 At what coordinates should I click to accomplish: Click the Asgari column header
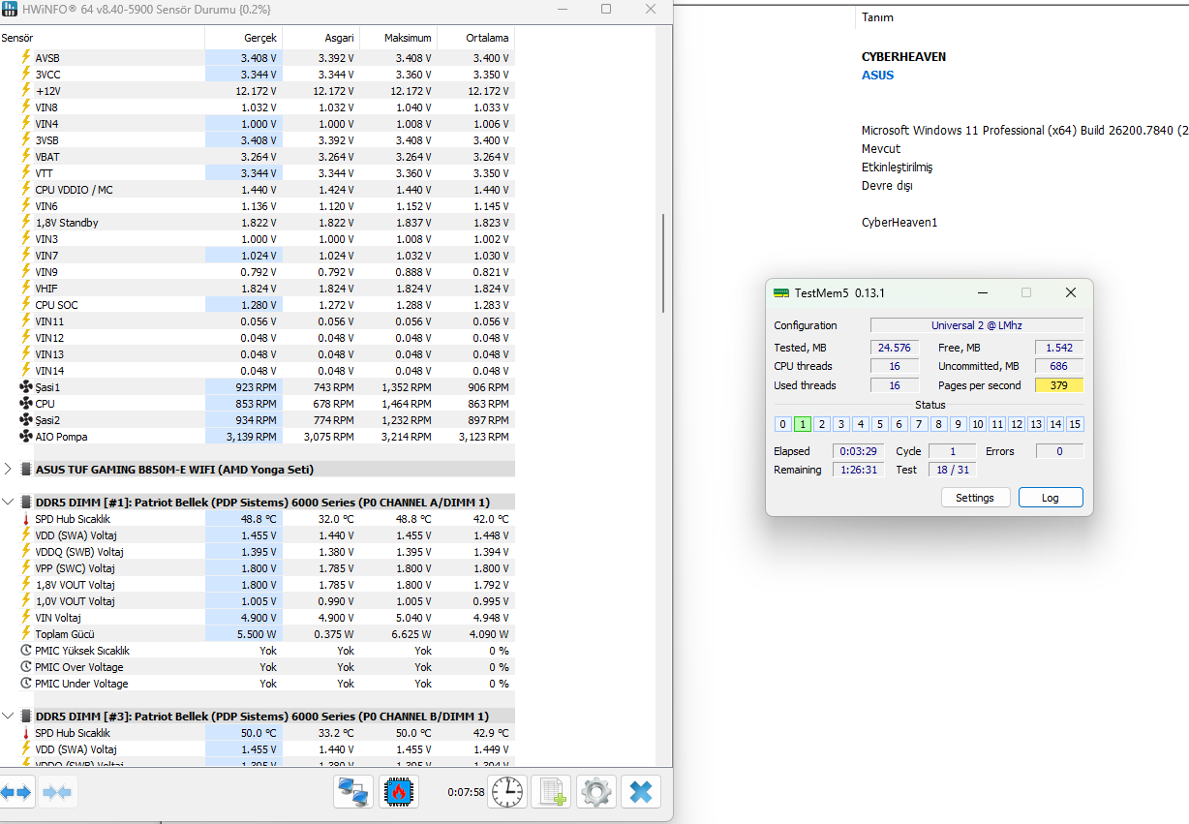(x=321, y=38)
